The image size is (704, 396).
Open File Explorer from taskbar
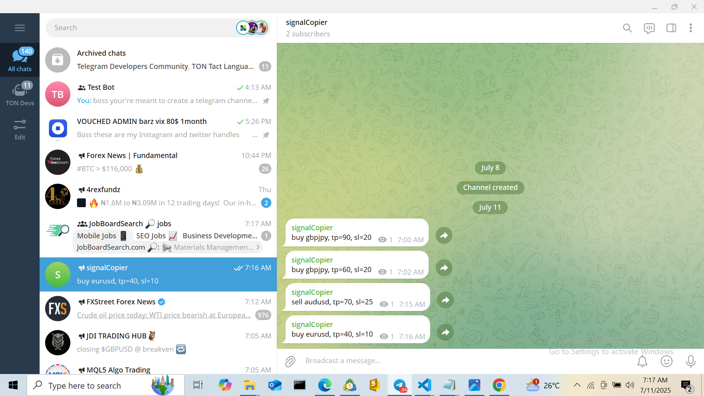250,385
